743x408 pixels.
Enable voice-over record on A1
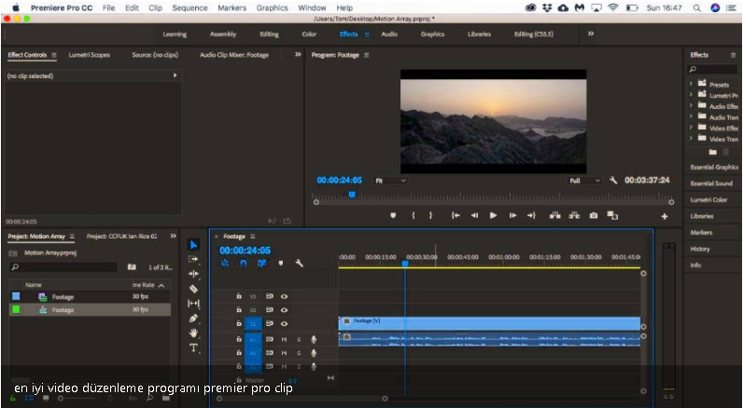tap(314, 339)
